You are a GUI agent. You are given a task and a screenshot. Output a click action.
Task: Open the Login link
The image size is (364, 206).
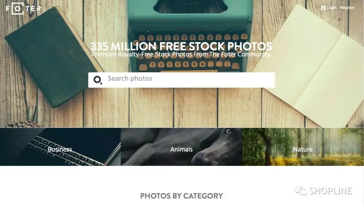pyautogui.click(x=332, y=8)
